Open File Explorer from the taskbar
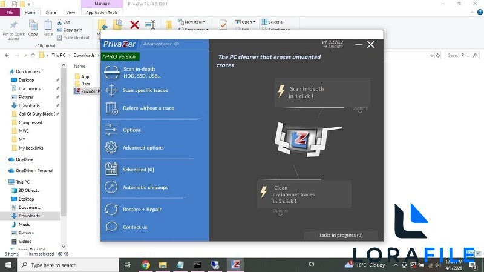The height and width of the screenshot is (272, 484). point(163,265)
